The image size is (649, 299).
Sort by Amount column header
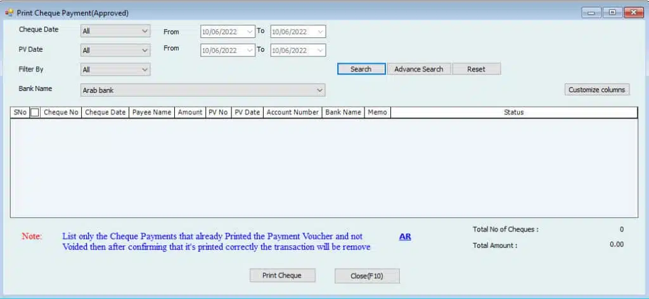tap(190, 113)
